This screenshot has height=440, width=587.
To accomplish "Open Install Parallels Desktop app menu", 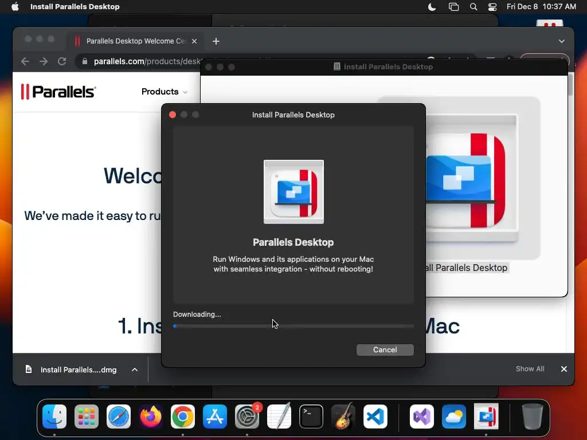I will [x=75, y=7].
